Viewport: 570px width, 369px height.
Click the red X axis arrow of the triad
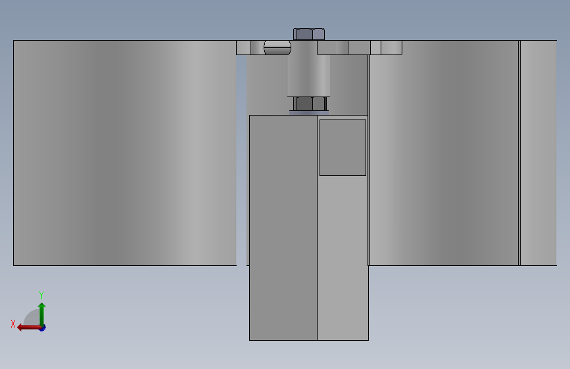pos(30,328)
